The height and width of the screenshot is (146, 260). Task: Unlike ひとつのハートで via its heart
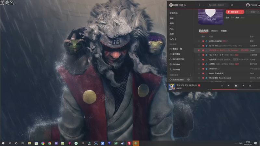pos(203,55)
